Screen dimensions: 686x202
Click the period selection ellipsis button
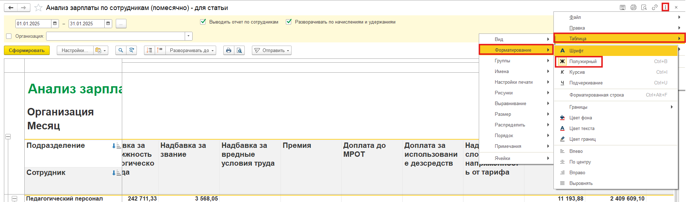click(x=121, y=24)
